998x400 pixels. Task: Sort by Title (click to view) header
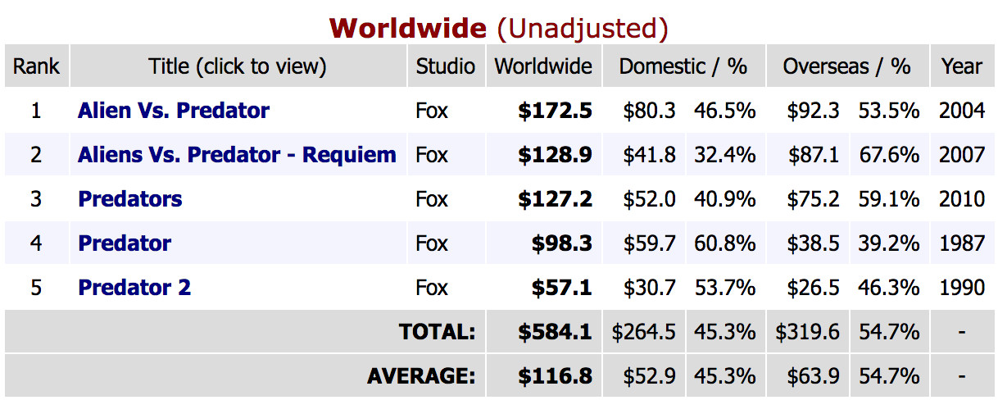[x=238, y=66]
